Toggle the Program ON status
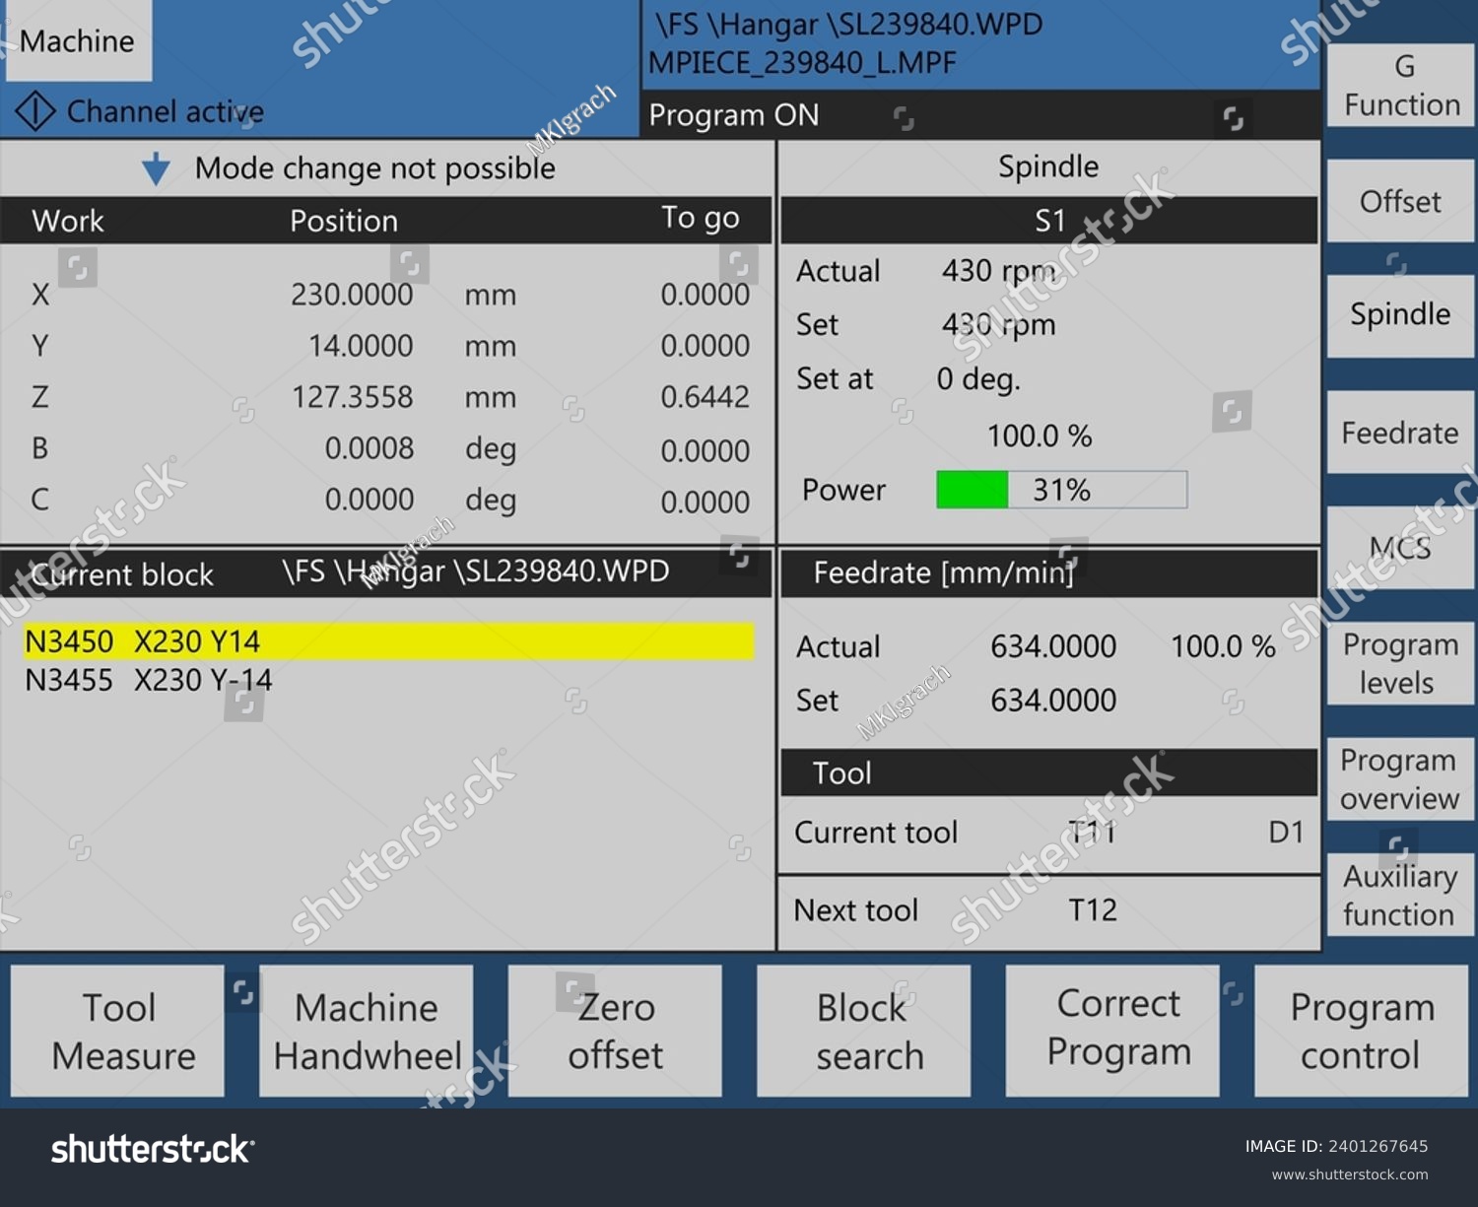The image size is (1478, 1207). (734, 115)
